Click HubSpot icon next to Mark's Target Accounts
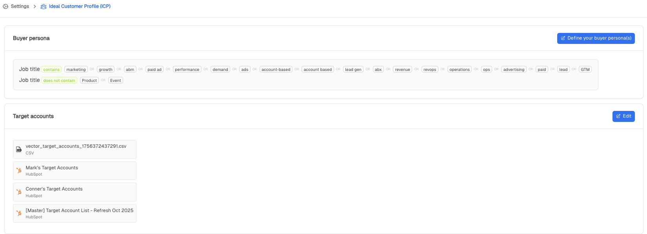Image resolution: width=647 pixels, height=234 pixels. click(19, 171)
